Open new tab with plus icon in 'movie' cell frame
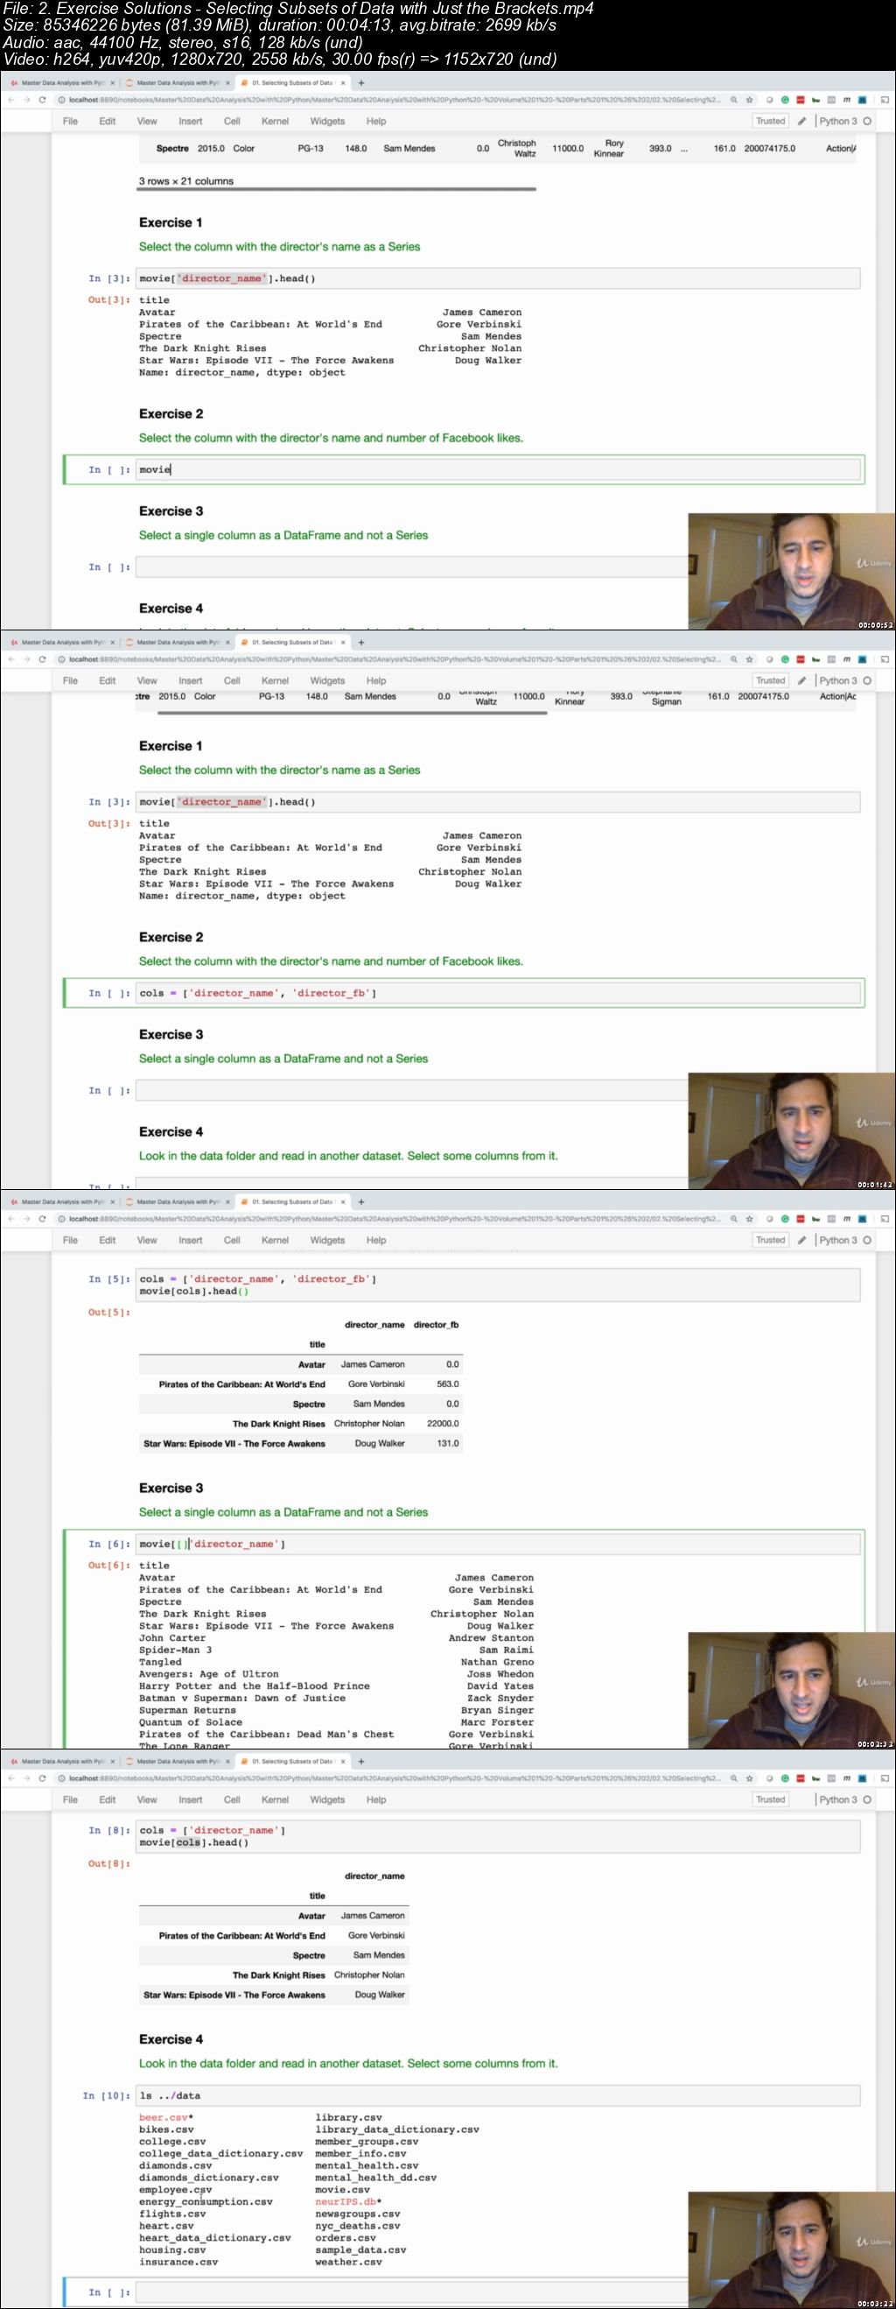The height and width of the screenshot is (2309, 896). [x=361, y=82]
